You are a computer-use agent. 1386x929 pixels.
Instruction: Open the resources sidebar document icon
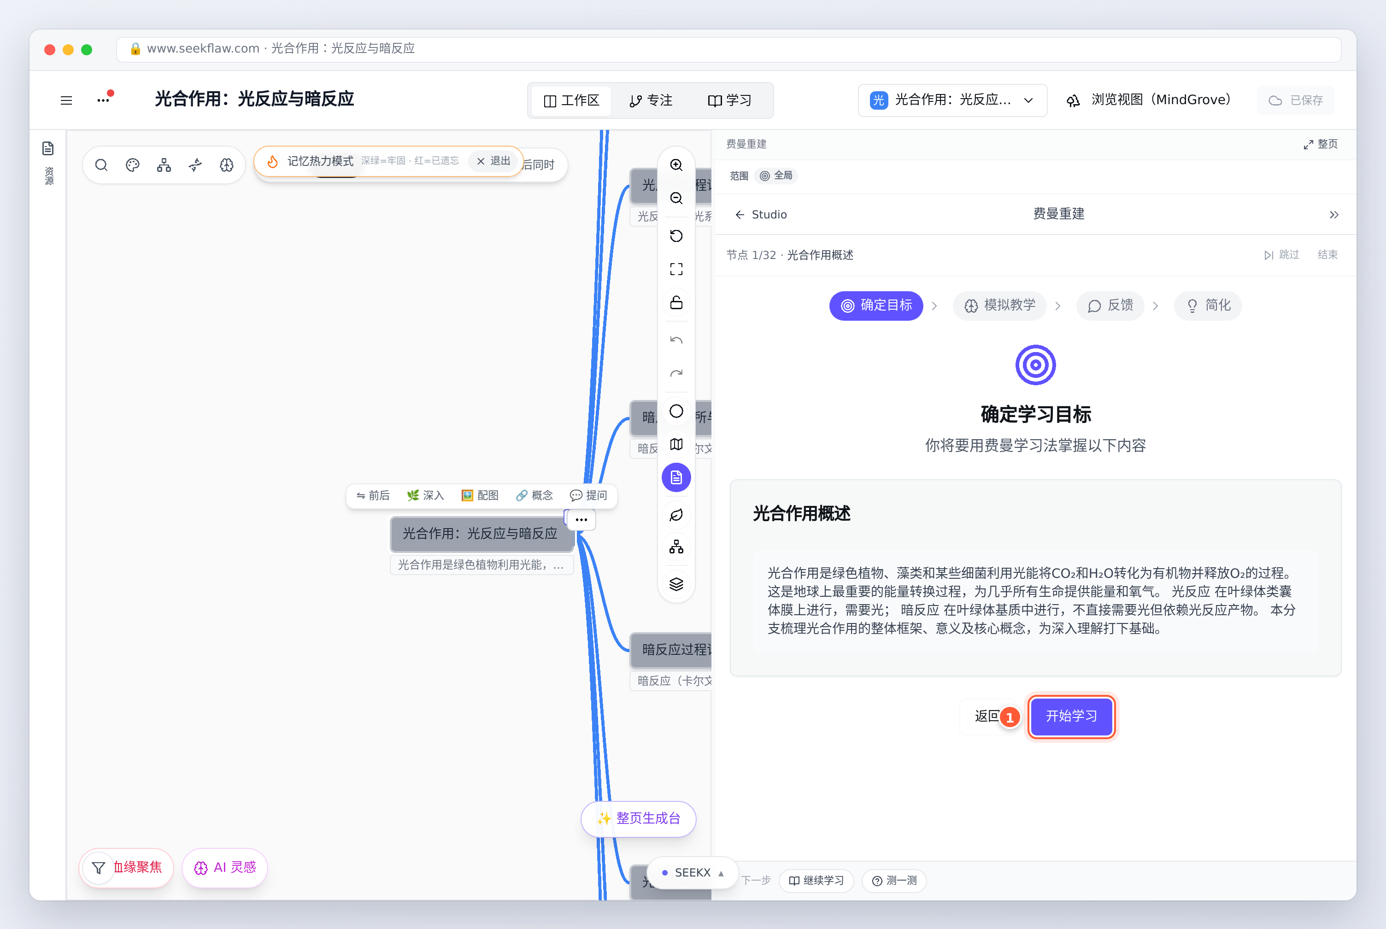tap(48, 148)
